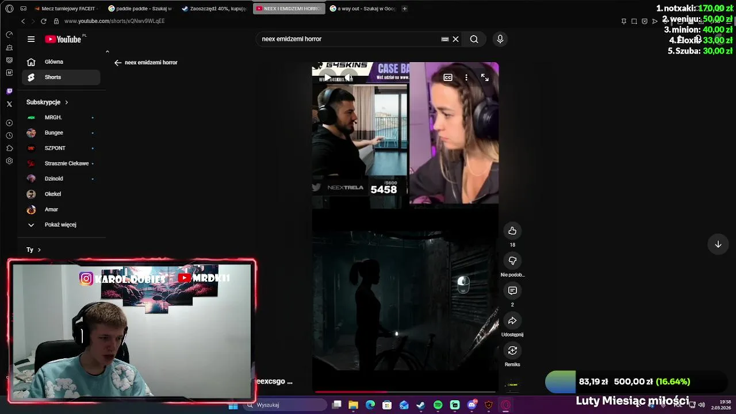Open the Opera sidebar player icon
This screenshot has width=736, height=414.
pyautogui.click(x=9, y=123)
